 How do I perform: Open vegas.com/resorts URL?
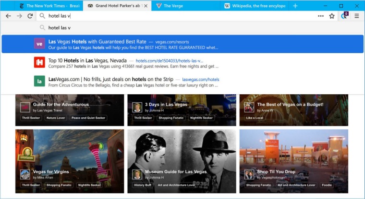pyautogui.click(x=172, y=42)
